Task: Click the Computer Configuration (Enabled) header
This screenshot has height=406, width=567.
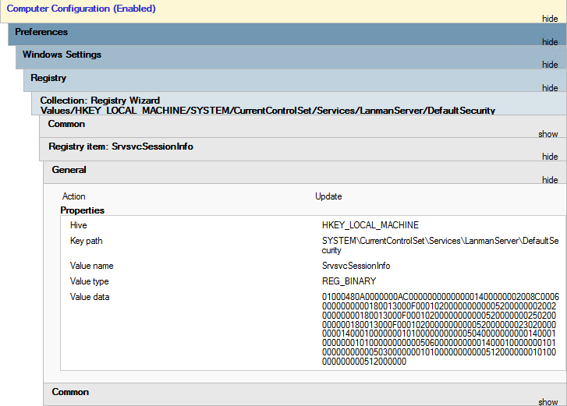Action: pos(81,9)
